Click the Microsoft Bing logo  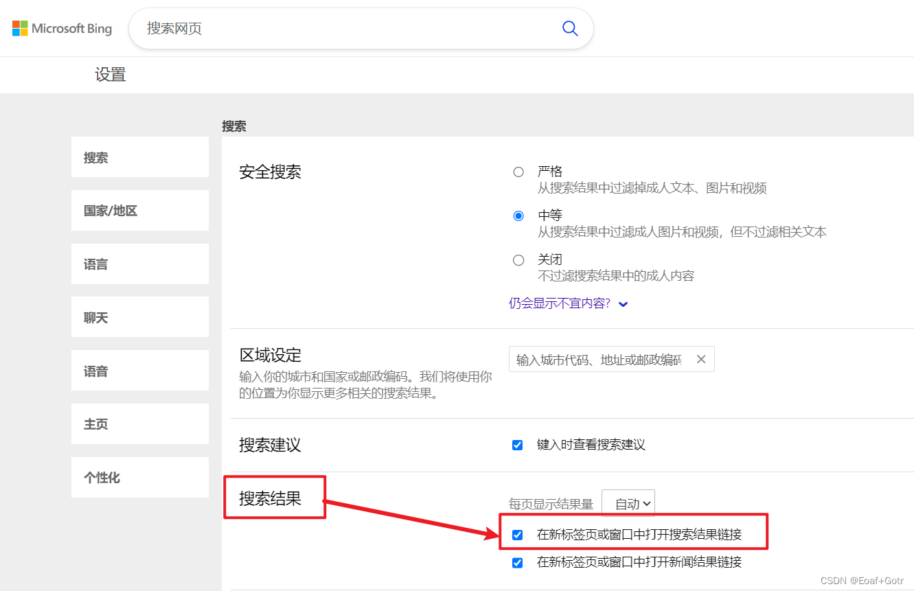click(x=62, y=28)
